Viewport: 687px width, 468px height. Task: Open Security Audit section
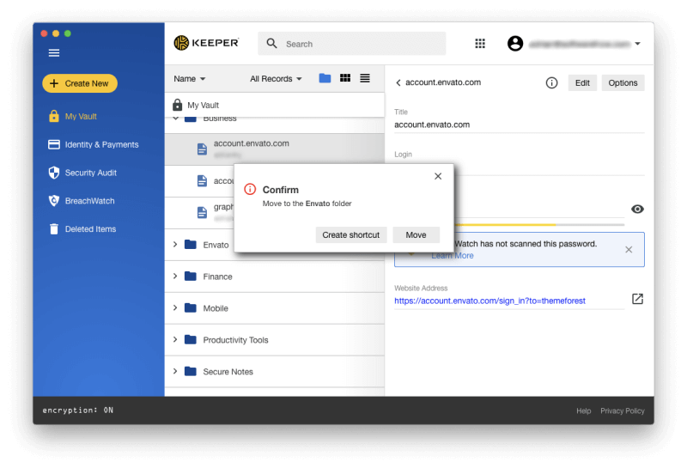point(82,173)
